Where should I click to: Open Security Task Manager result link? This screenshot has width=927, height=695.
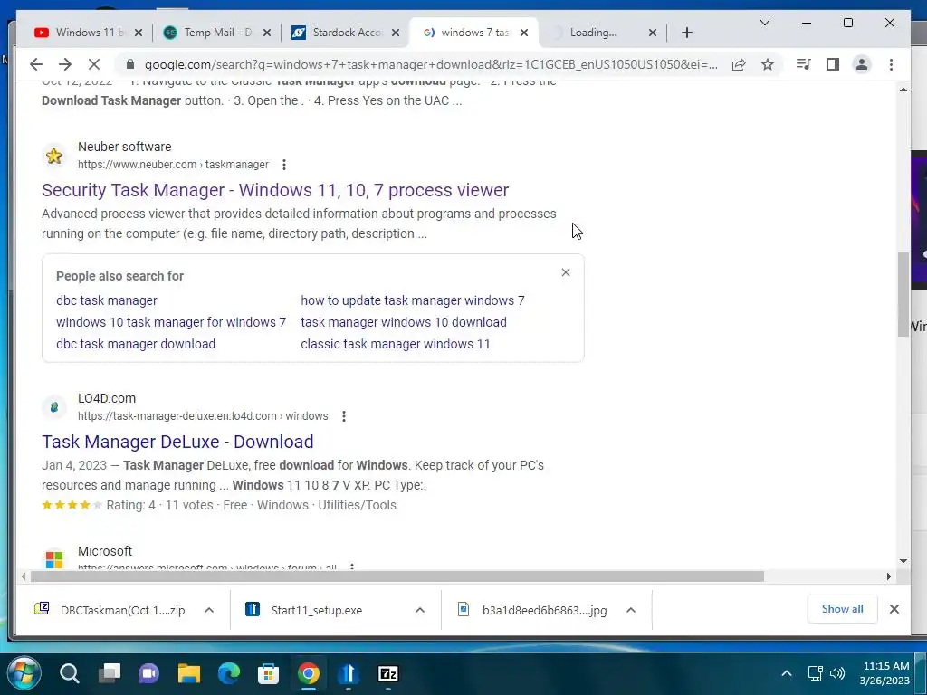pyautogui.click(x=275, y=190)
